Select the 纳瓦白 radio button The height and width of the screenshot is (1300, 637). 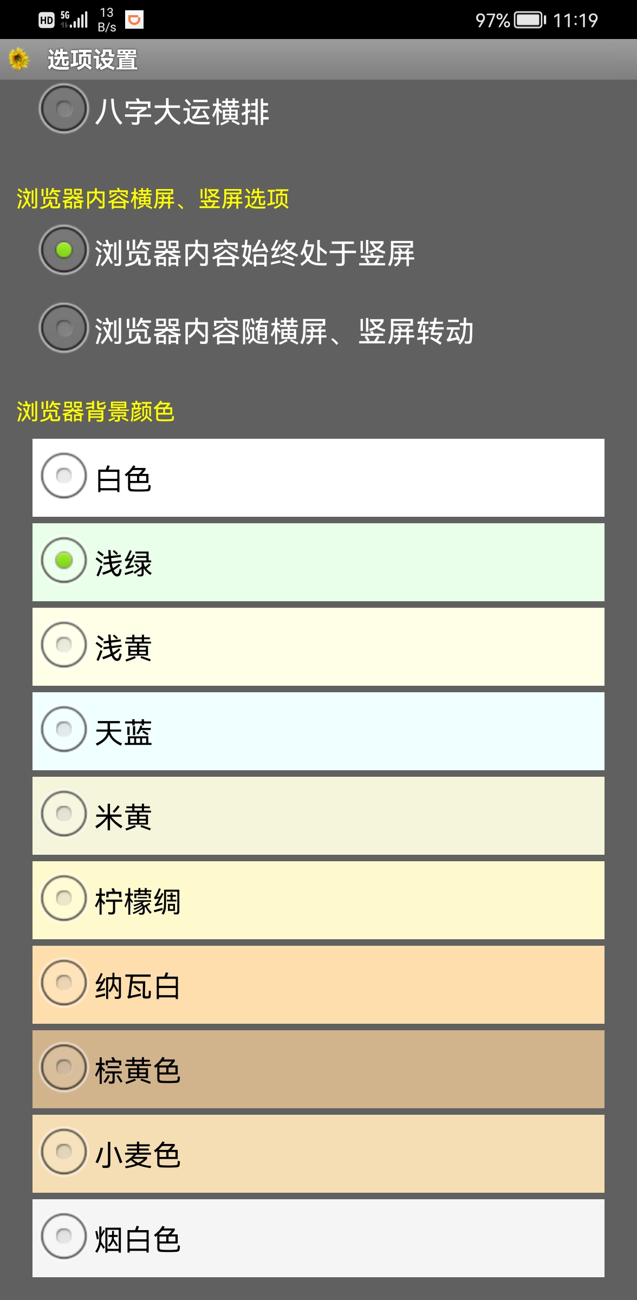tap(64, 983)
